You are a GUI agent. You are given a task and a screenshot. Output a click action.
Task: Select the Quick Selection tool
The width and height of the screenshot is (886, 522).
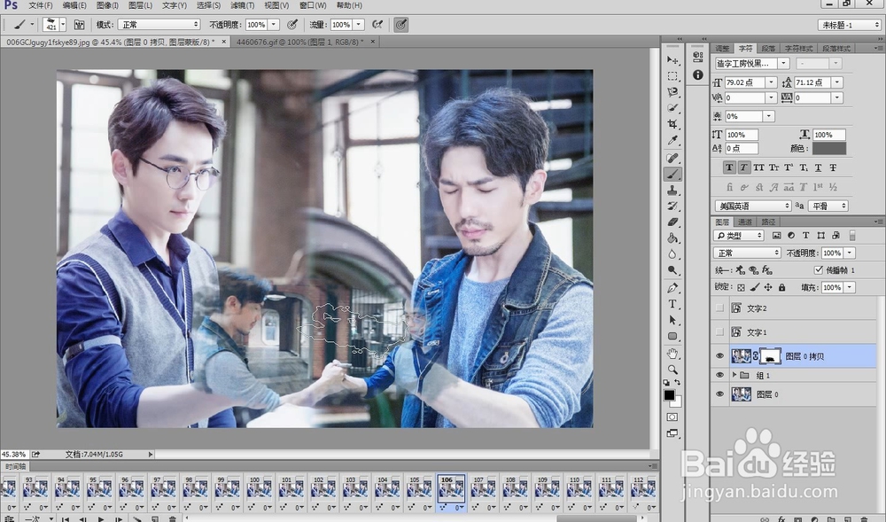(672, 107)
